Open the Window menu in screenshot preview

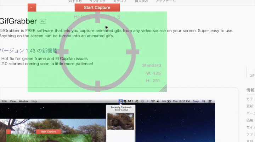24,101
